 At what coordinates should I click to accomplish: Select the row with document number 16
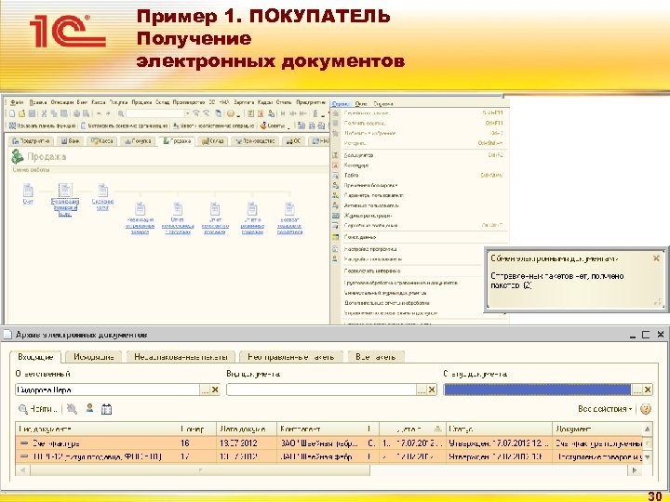[x=329, y=443]
